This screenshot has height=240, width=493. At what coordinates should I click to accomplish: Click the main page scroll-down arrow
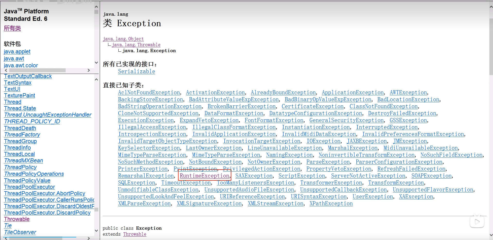(x=491, y=235)
